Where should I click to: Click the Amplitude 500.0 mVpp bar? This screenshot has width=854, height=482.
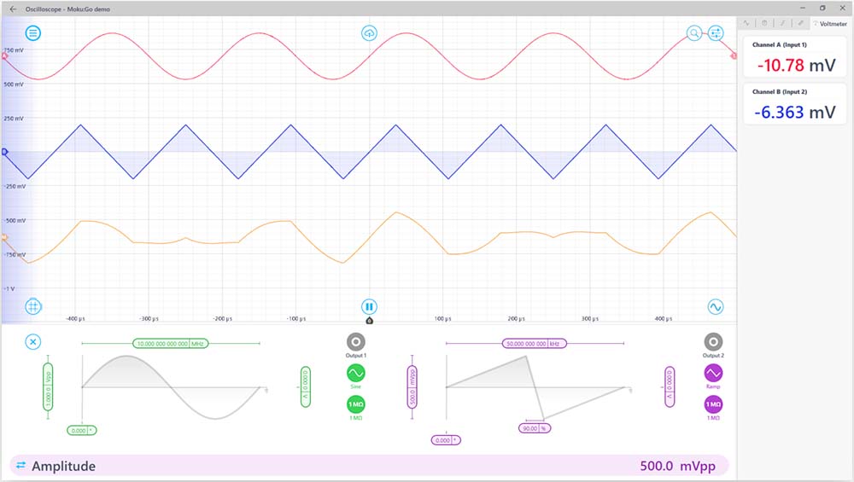pos(369,466)
